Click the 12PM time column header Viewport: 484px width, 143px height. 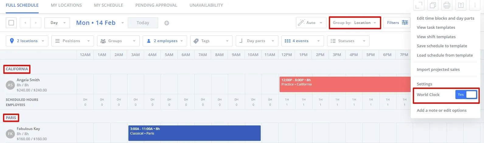click(287, 55)
